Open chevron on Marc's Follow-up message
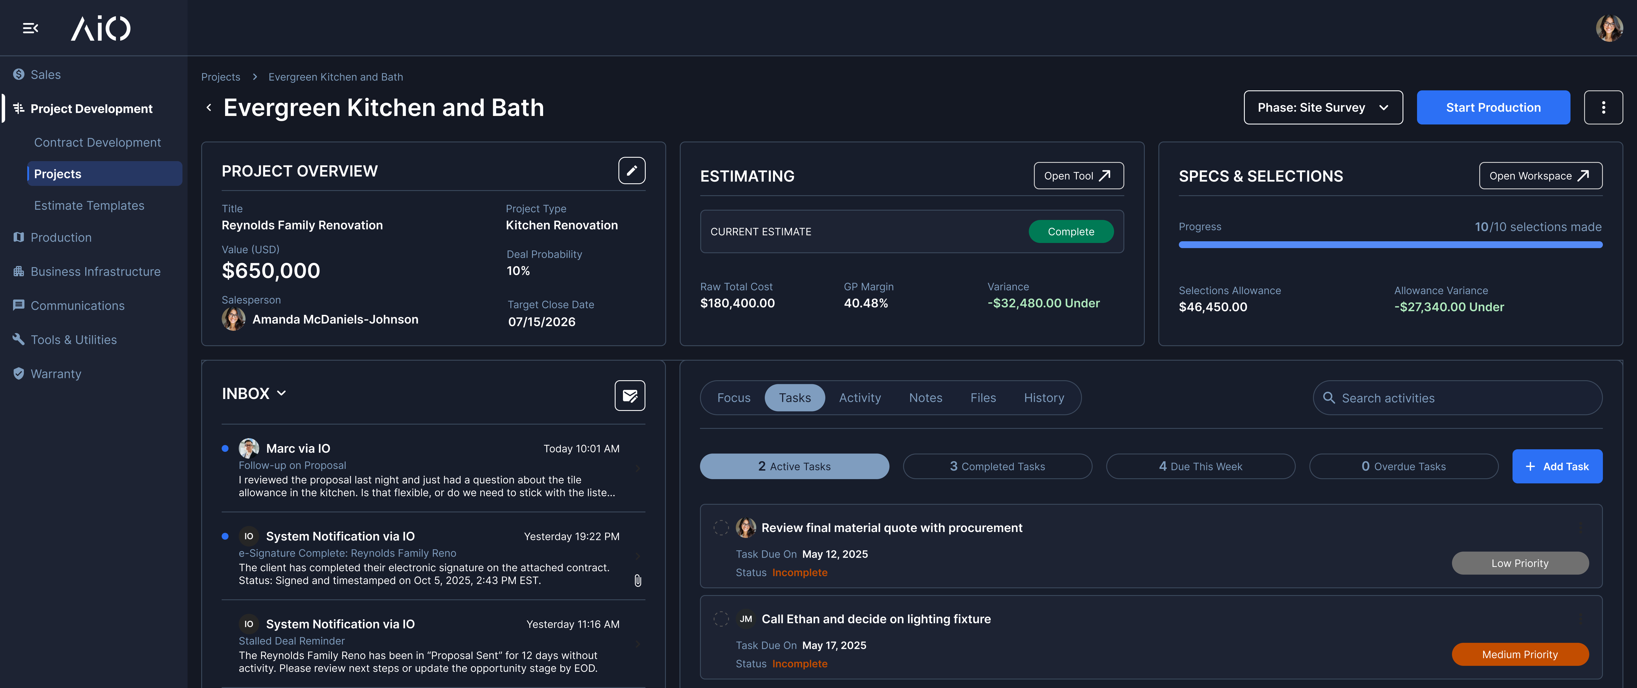This screenshot has width=1637, height=688. tap(638, 469)
